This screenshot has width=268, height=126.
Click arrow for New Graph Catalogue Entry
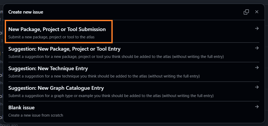[x=257, y=87]
